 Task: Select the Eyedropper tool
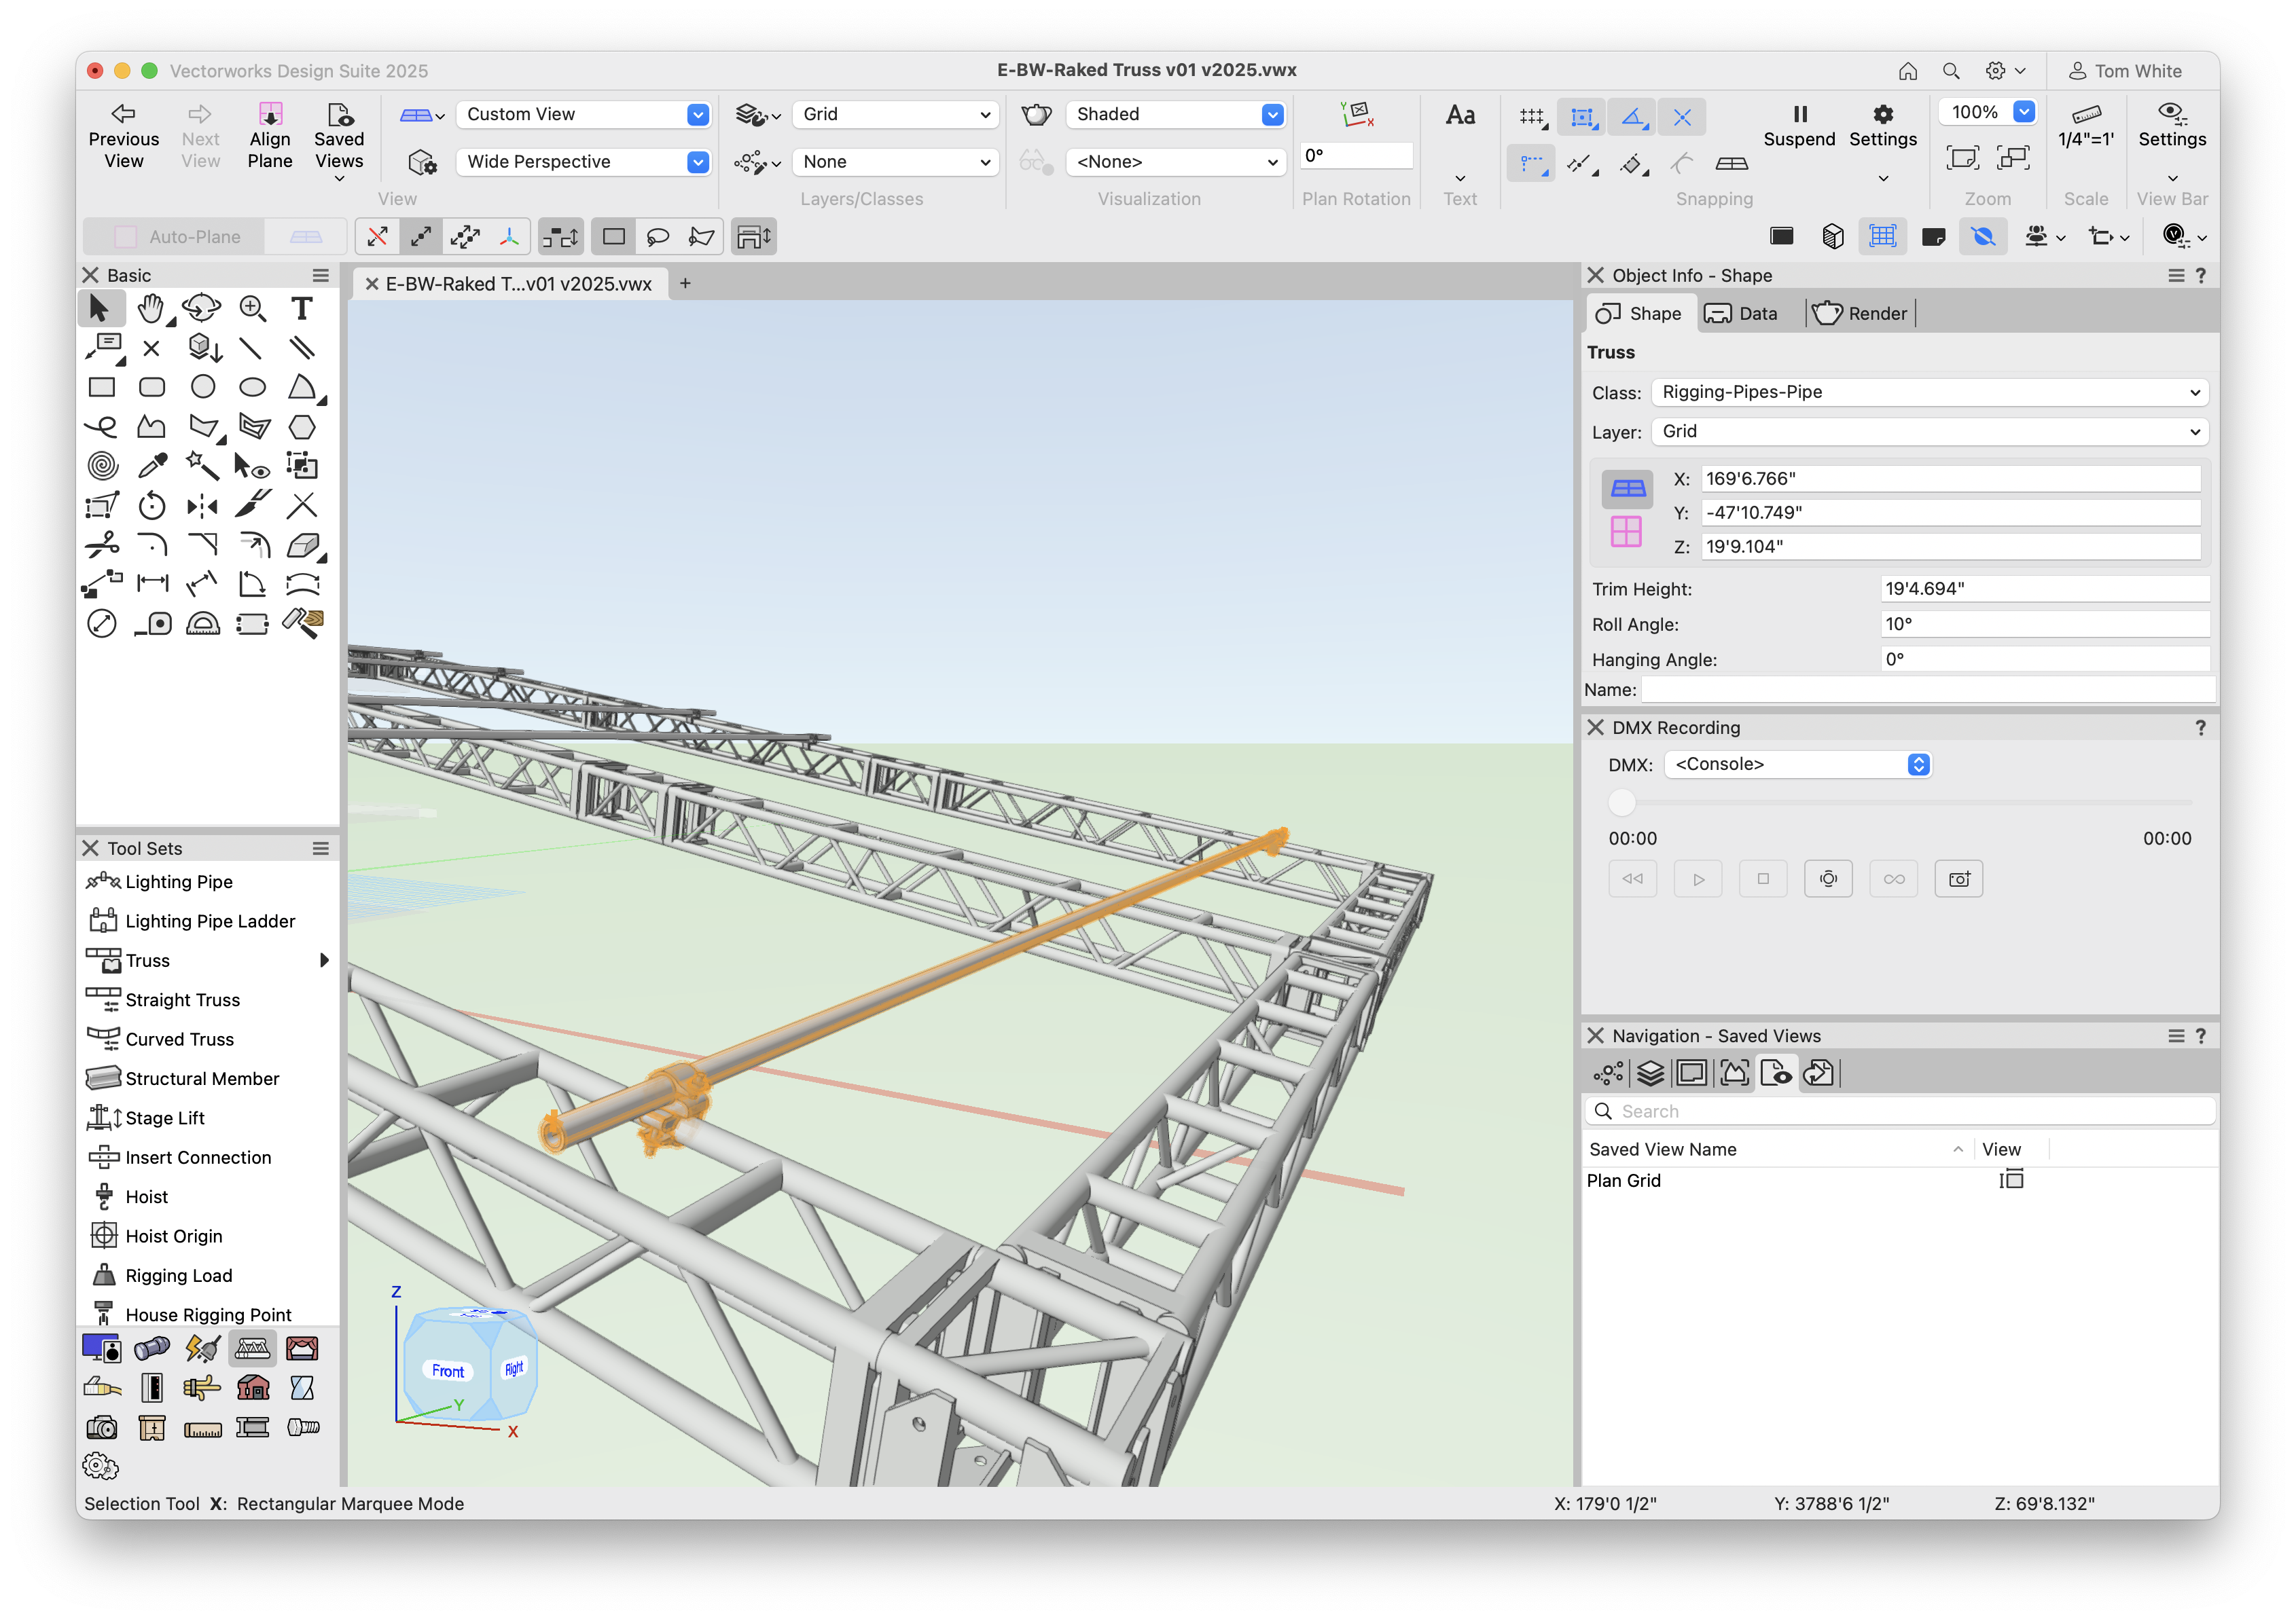point(152,466)
